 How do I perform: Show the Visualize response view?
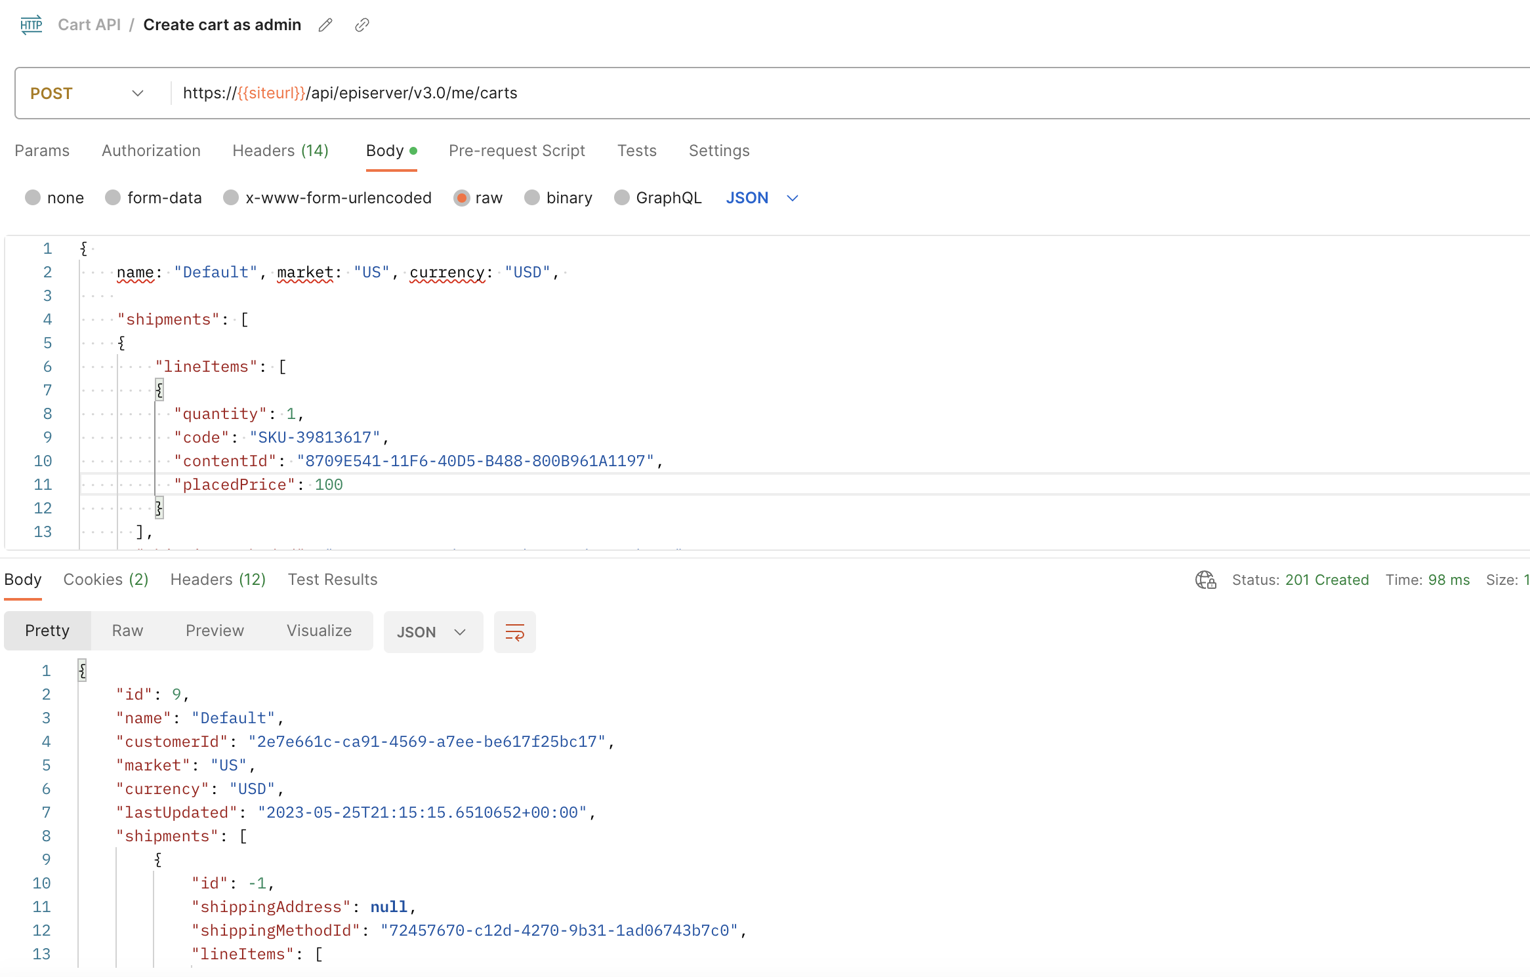(x=319, y=631)
